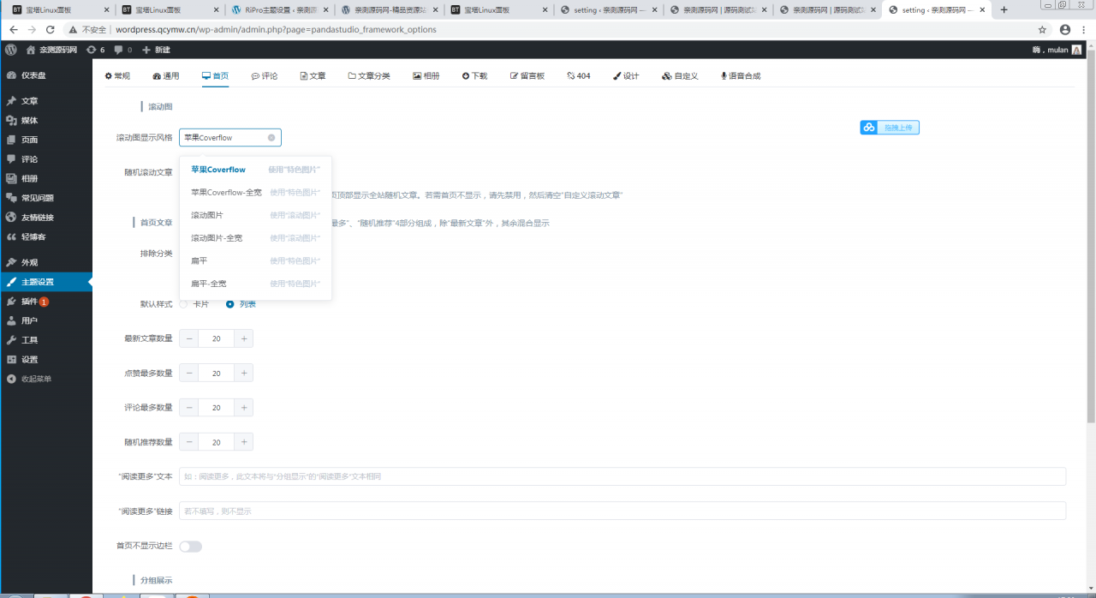Choose 滚动图片 option from the list
The width and height of the screenshot is (1096, 598).
click(x=255, y=215)
